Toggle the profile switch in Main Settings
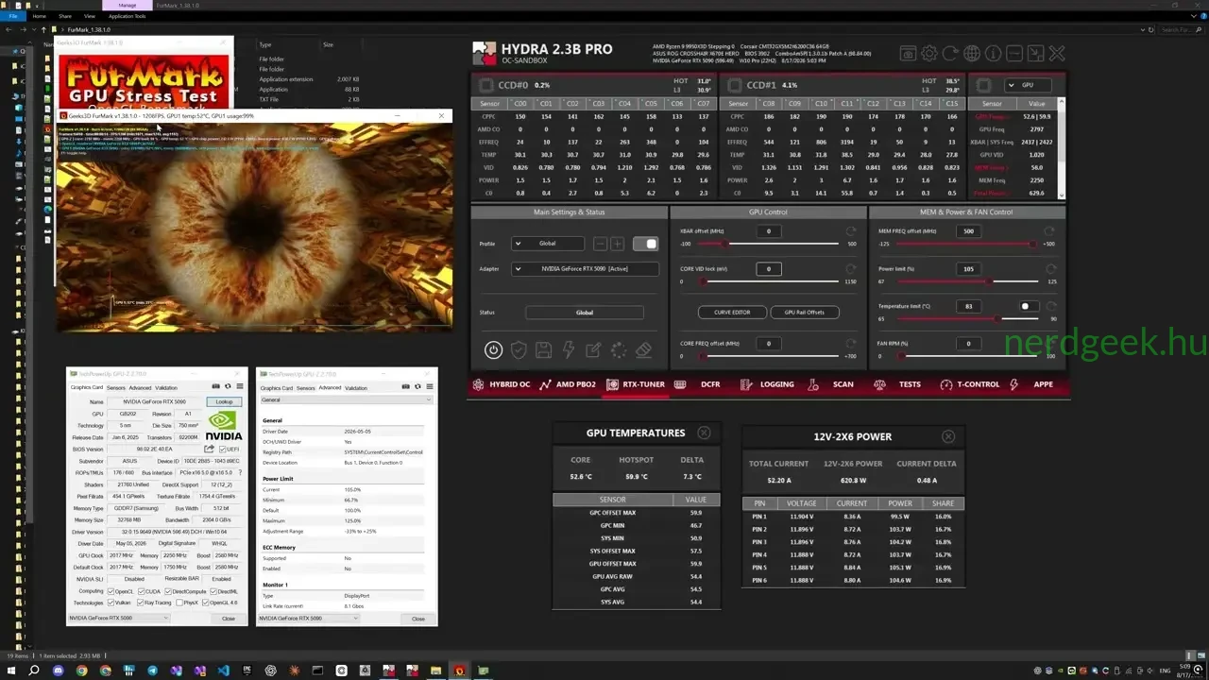This screenshot has width=1209, height=680. [645, 244]
